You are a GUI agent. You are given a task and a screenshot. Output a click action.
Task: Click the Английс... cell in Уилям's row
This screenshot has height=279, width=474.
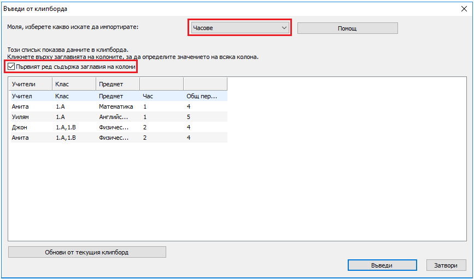pyautogui.click(x=114, y=117)
